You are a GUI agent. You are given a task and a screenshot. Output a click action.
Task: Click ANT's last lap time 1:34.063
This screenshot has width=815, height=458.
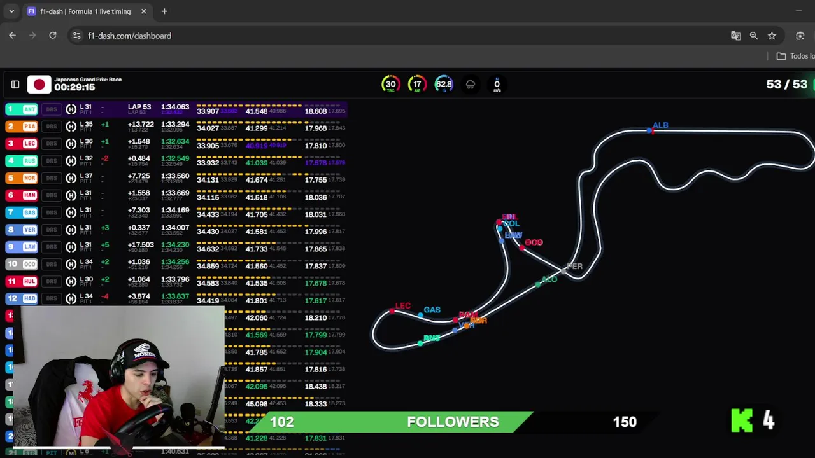point(175,108)
